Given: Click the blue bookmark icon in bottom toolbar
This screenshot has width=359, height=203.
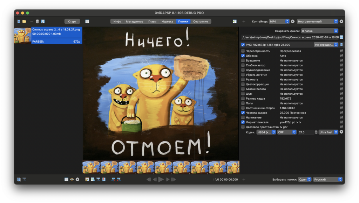Looking at the screenshot, I should point(104,180).
